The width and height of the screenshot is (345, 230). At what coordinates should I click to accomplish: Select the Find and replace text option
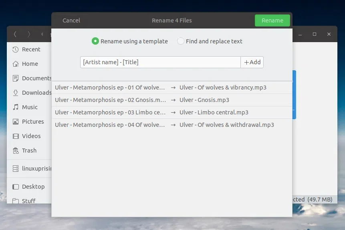tap(181, 41)
